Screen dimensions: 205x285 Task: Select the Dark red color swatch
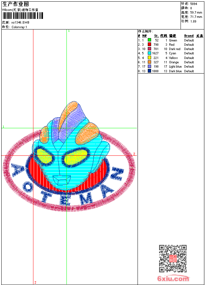tap(149, 49)
